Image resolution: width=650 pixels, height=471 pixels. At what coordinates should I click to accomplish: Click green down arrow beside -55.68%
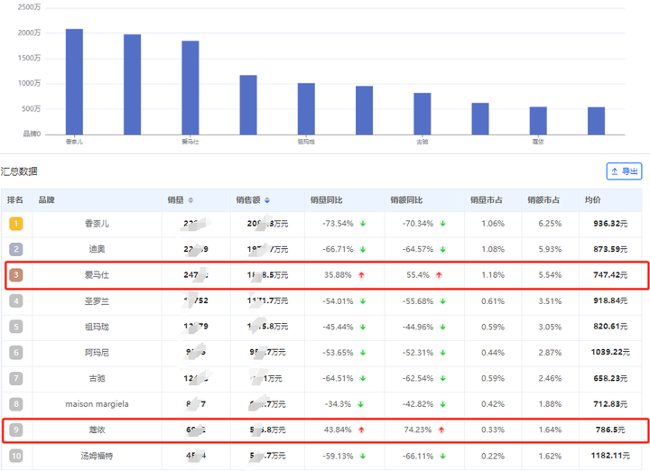[x=442, y=301]
